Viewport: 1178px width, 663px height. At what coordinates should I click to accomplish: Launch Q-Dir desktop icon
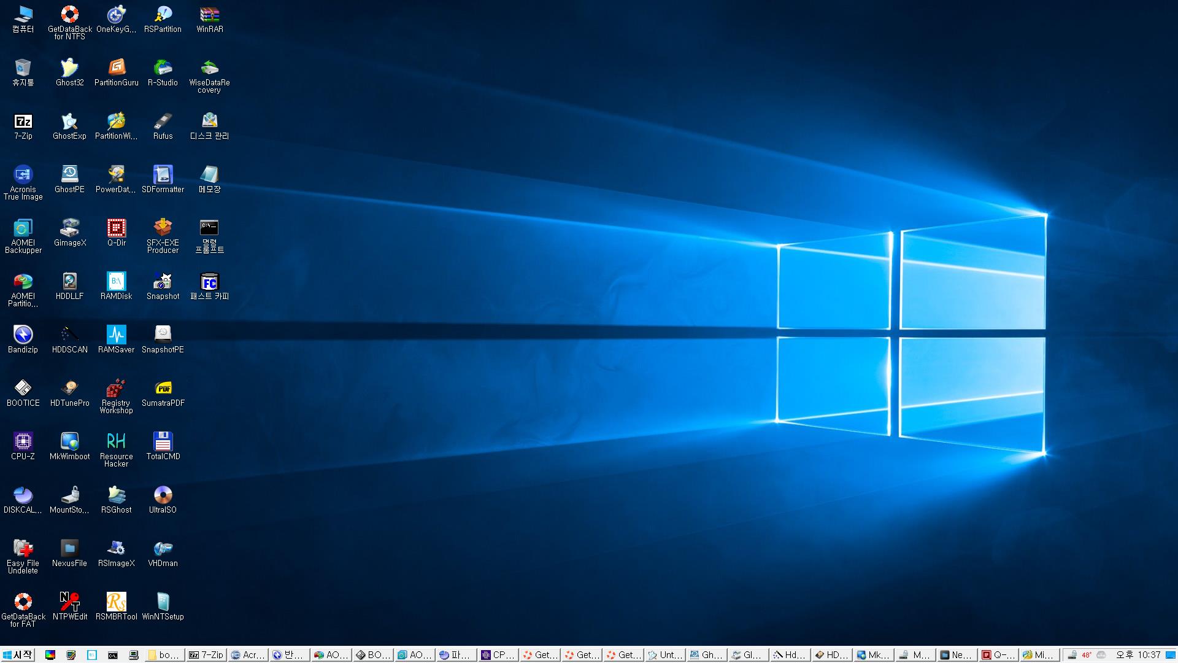tap(117, 233)
